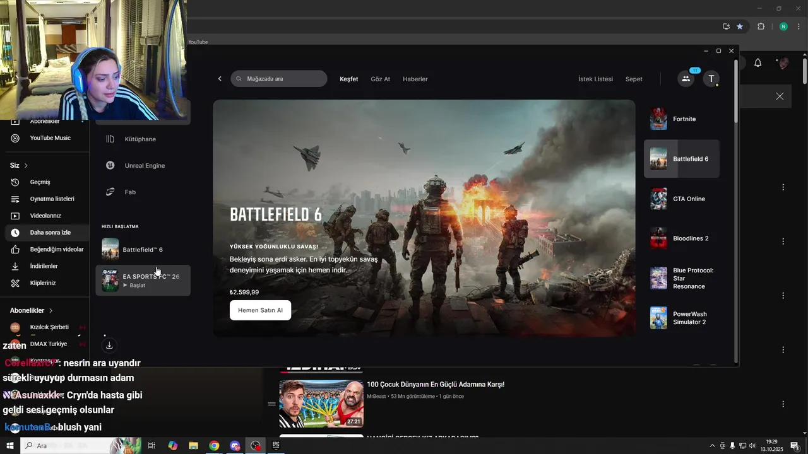Click the YouTube notifications bell
This screenshot has width=808, height=454.
tap(758, 62)
